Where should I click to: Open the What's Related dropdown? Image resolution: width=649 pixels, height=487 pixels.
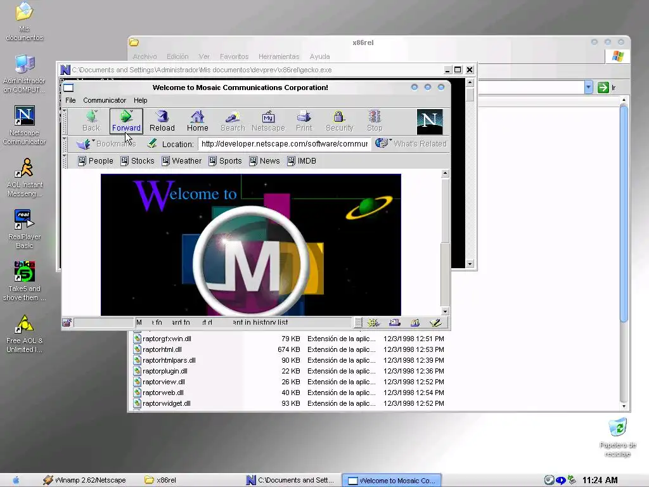411,143
